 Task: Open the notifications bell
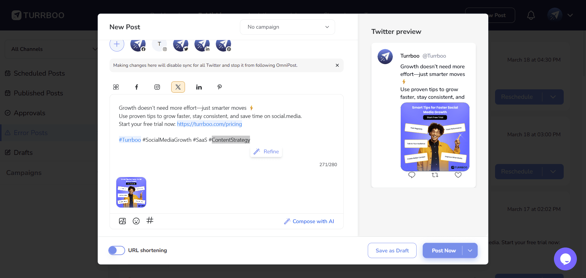coord(531,15)
